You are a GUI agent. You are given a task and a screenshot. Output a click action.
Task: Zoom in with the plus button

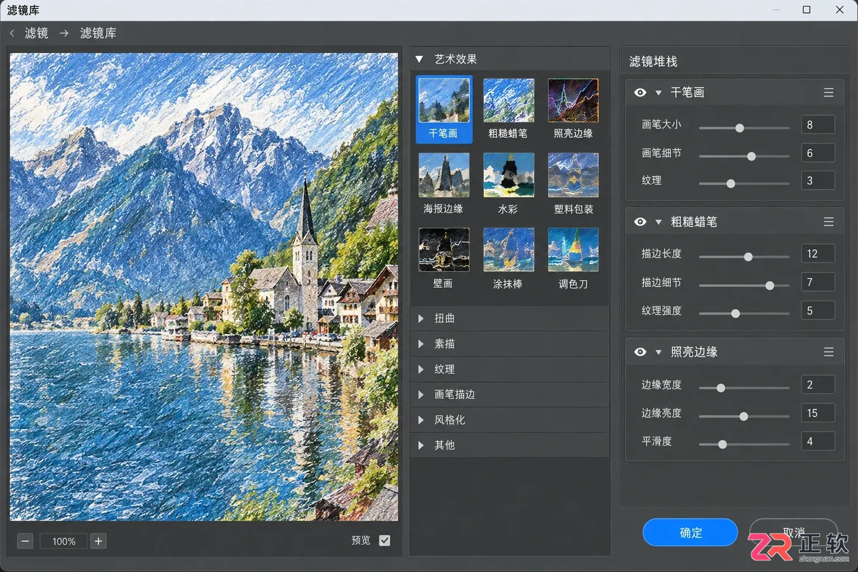98,541
